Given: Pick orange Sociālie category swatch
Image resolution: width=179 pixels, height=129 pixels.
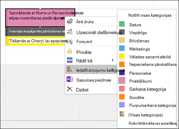Looking at the screenshot, I should [122, 97].
